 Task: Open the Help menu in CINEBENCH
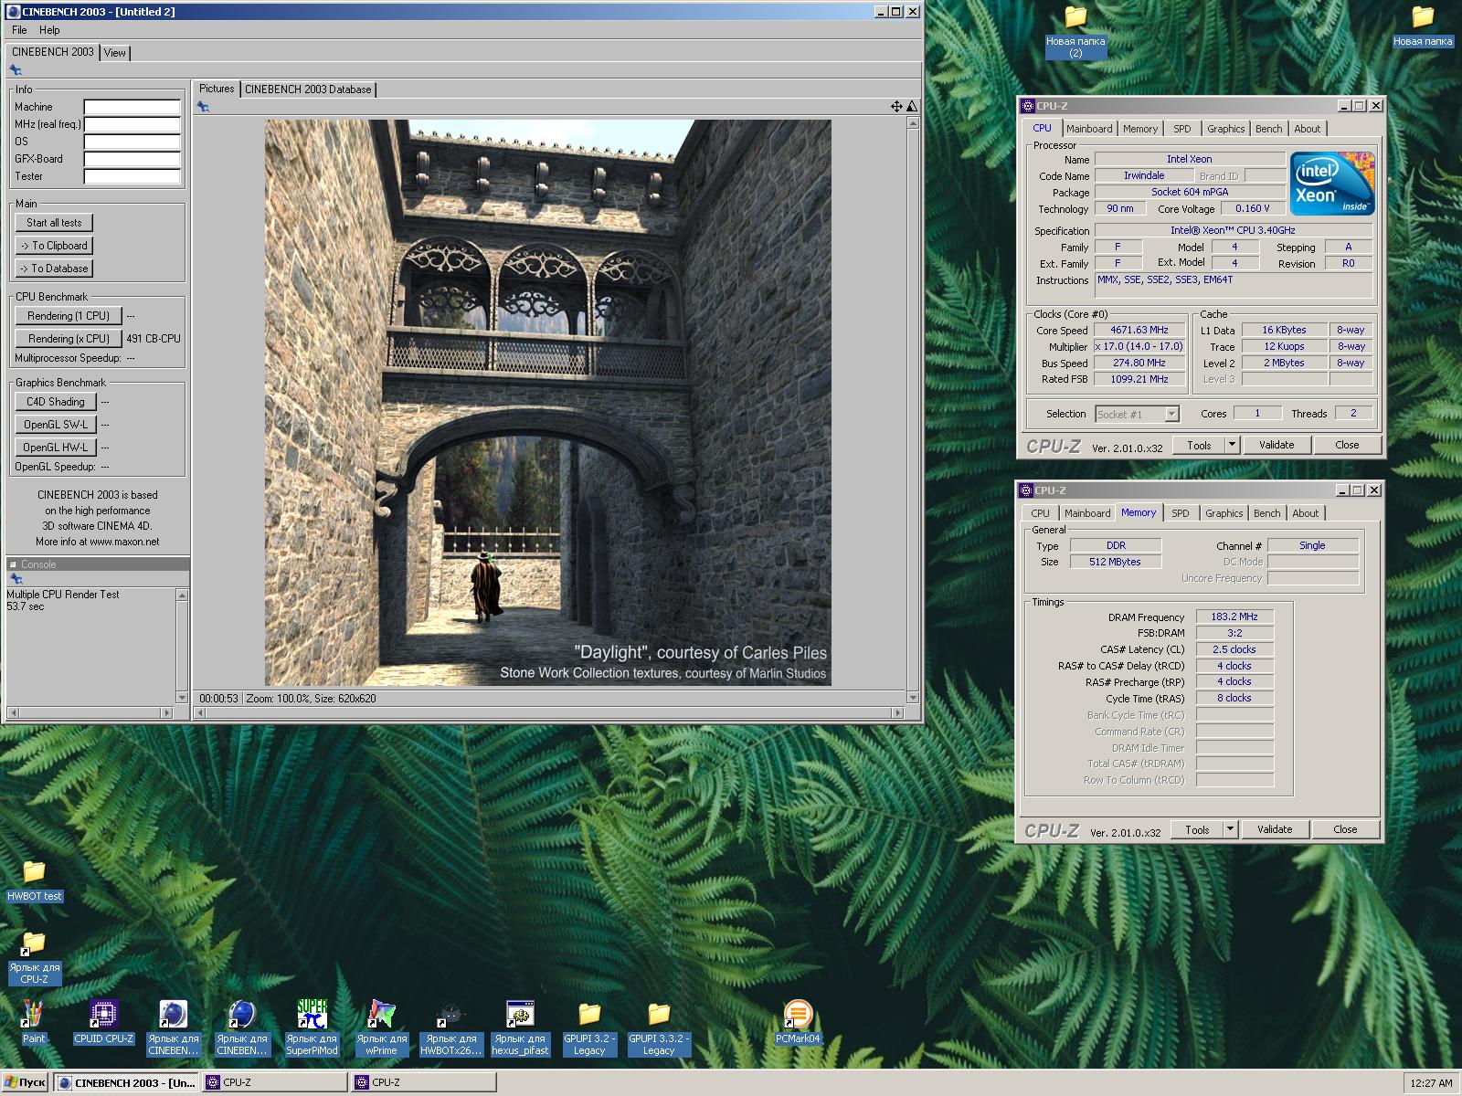pos(49,30)
